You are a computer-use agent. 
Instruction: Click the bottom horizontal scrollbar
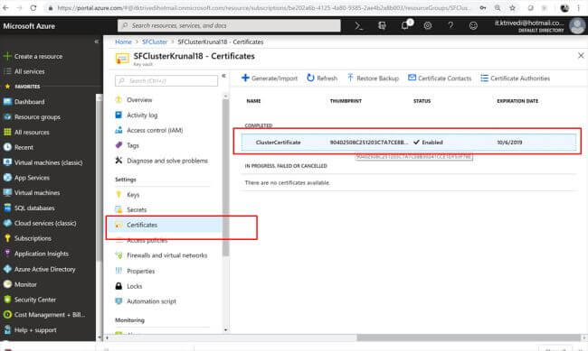click(469, 337)
